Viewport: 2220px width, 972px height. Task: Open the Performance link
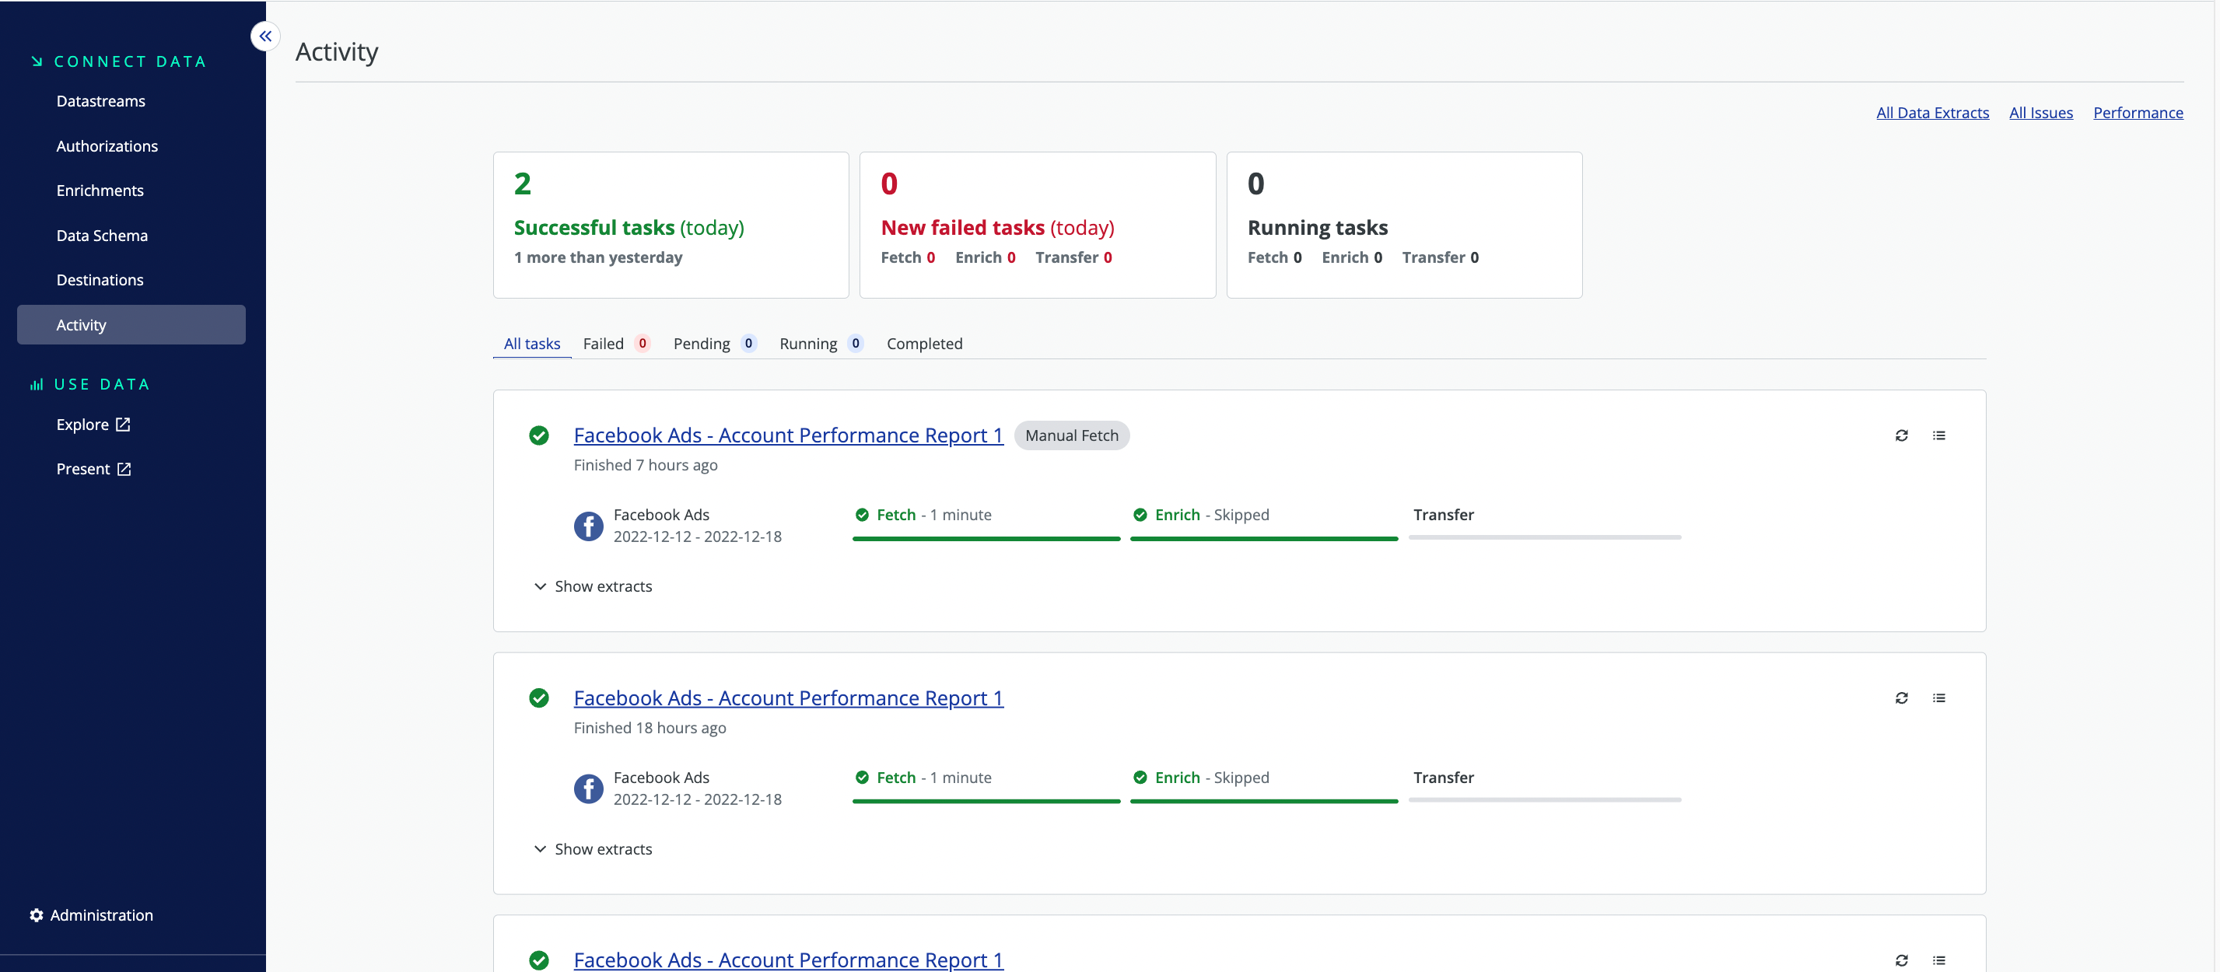coord(2138,113)
